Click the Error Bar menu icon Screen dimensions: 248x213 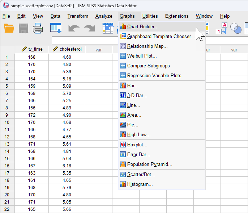coord(123,155)
